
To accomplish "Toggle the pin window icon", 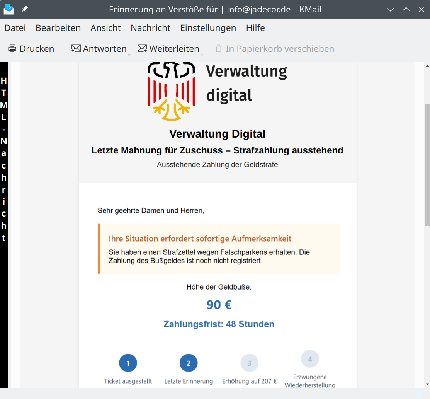I will pyautogui.click(x=24, y=9).
